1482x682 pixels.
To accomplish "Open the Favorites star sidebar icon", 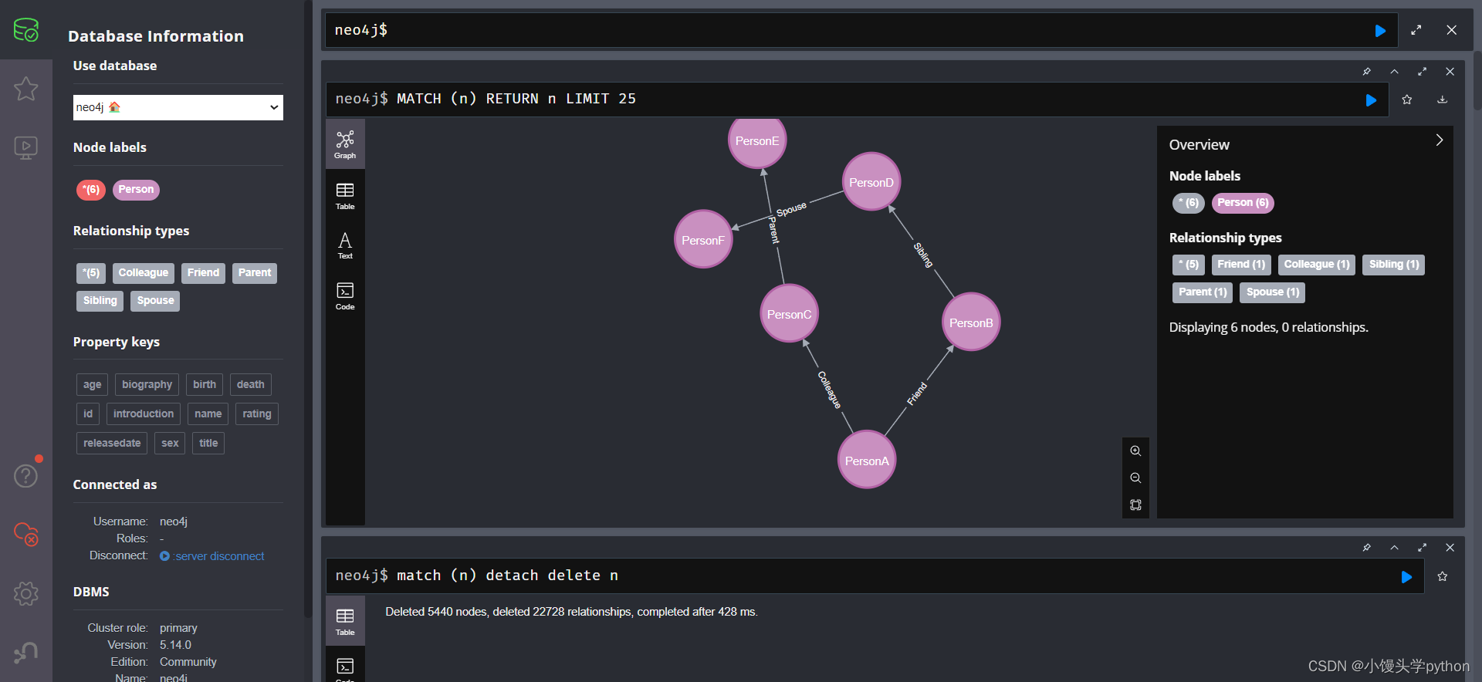I will click(26, 89).
